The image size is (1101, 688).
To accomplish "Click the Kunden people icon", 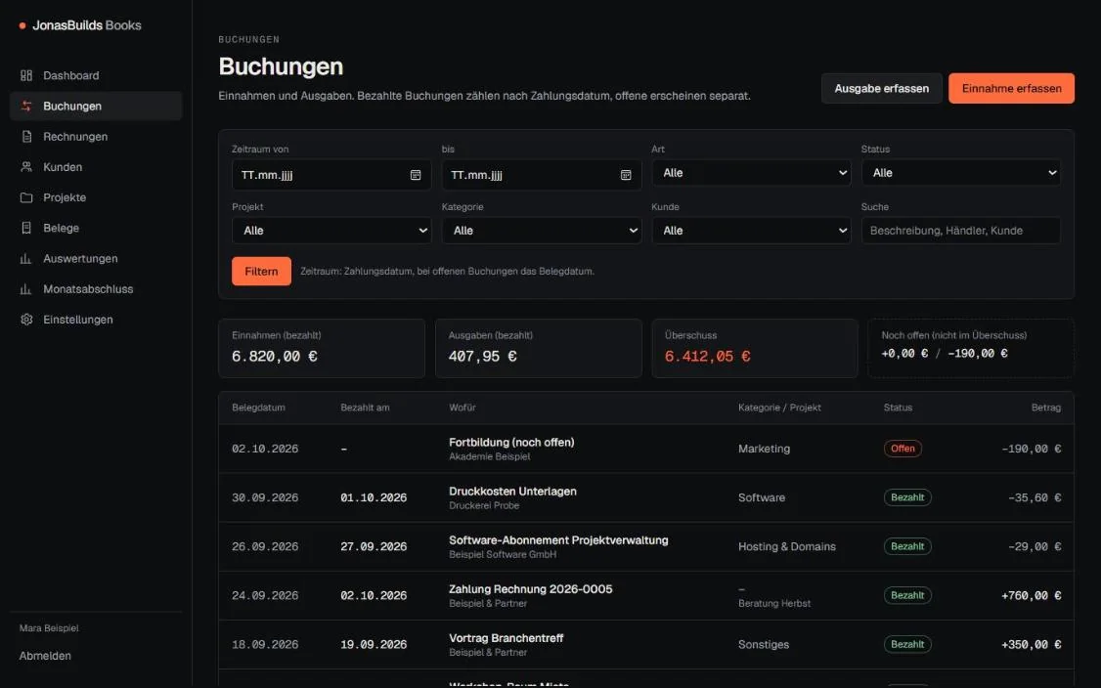I will tap(26, 167).
